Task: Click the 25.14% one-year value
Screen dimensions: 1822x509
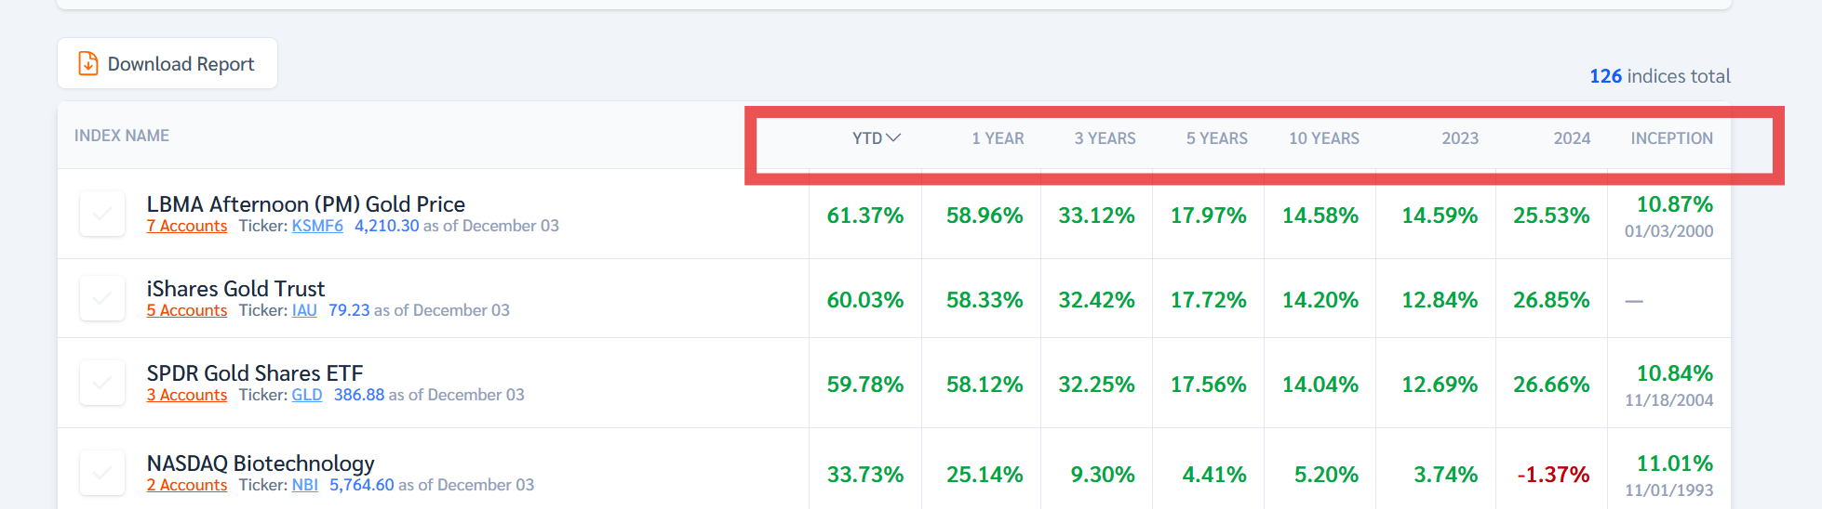Action: 985,475
